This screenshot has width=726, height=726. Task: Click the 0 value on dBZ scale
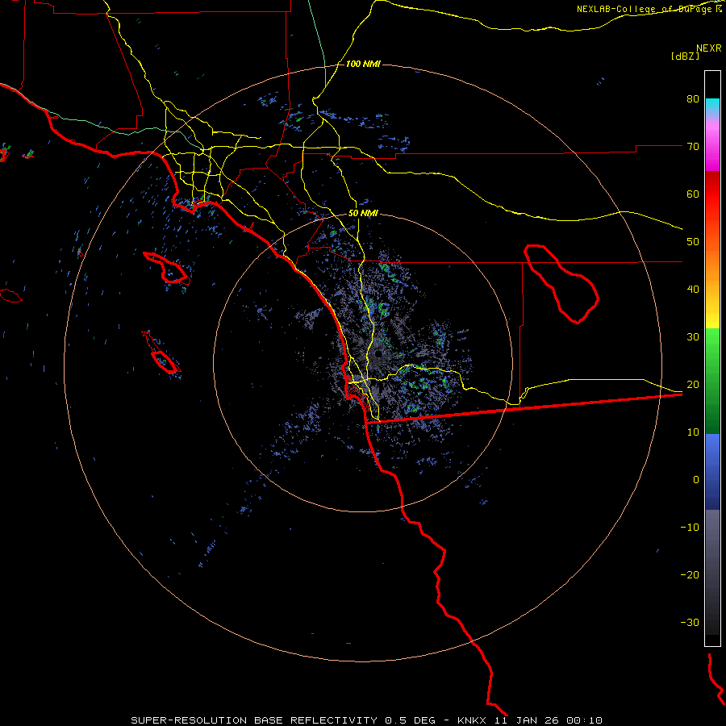[696, 480]
